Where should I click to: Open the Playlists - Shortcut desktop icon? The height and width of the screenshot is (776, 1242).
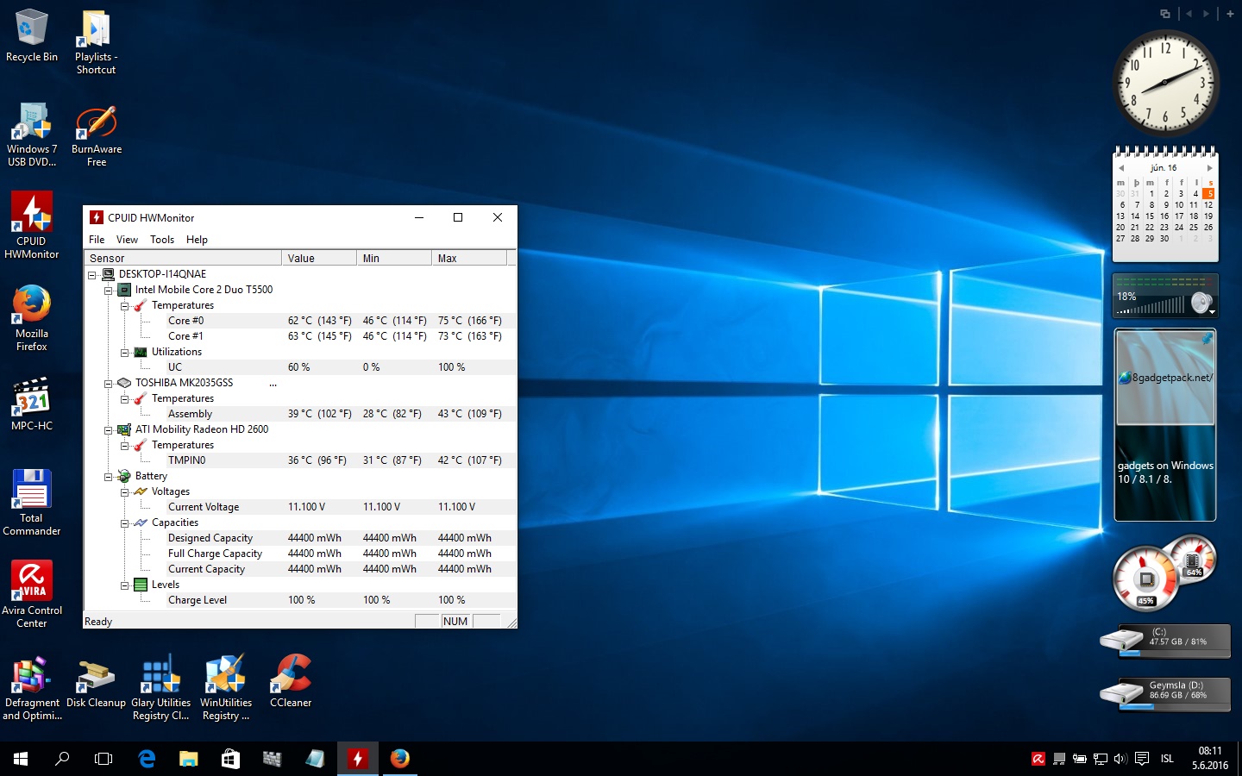(96, 41)
